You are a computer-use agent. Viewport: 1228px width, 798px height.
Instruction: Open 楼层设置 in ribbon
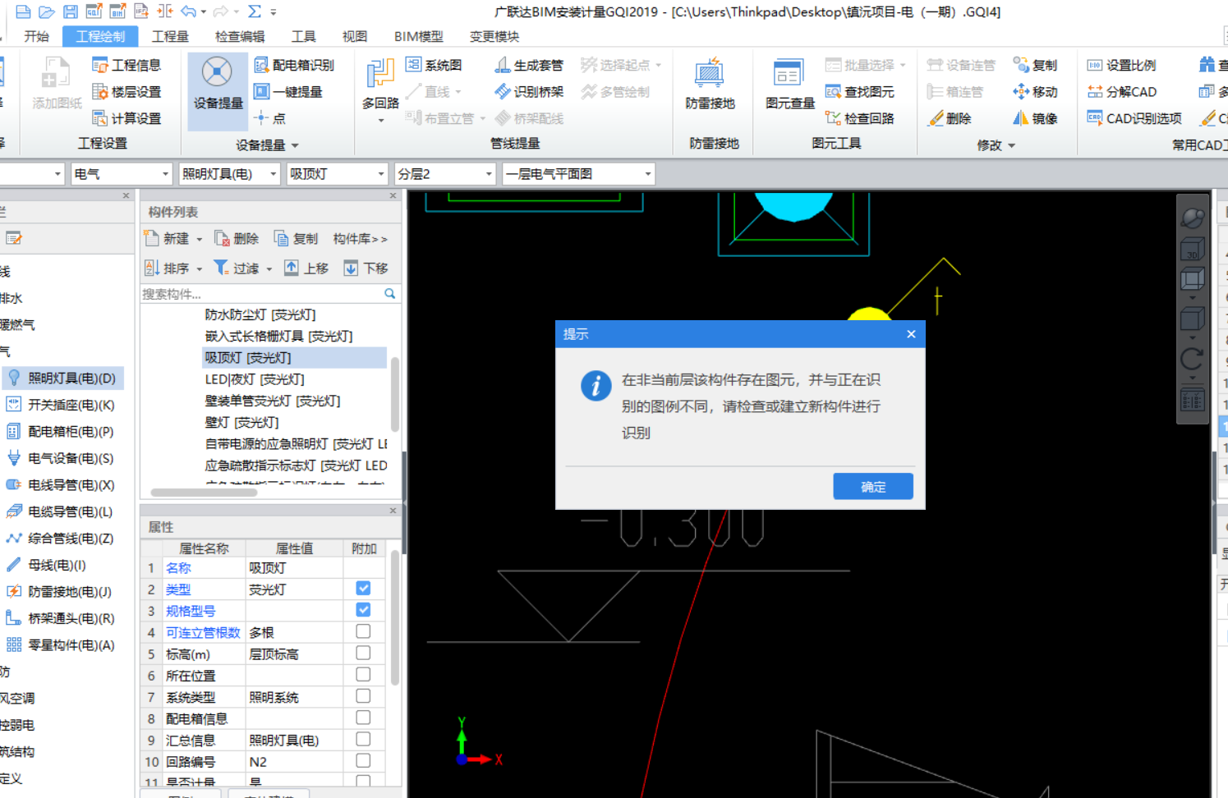click(x=126, y=92)
